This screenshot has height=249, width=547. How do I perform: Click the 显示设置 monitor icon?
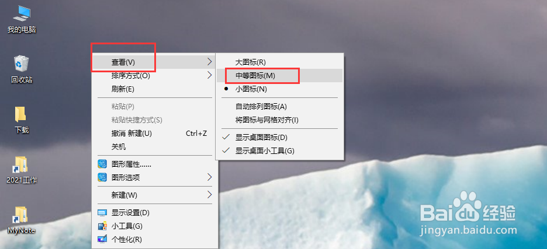pyautogui.click(x=102, y=212)
